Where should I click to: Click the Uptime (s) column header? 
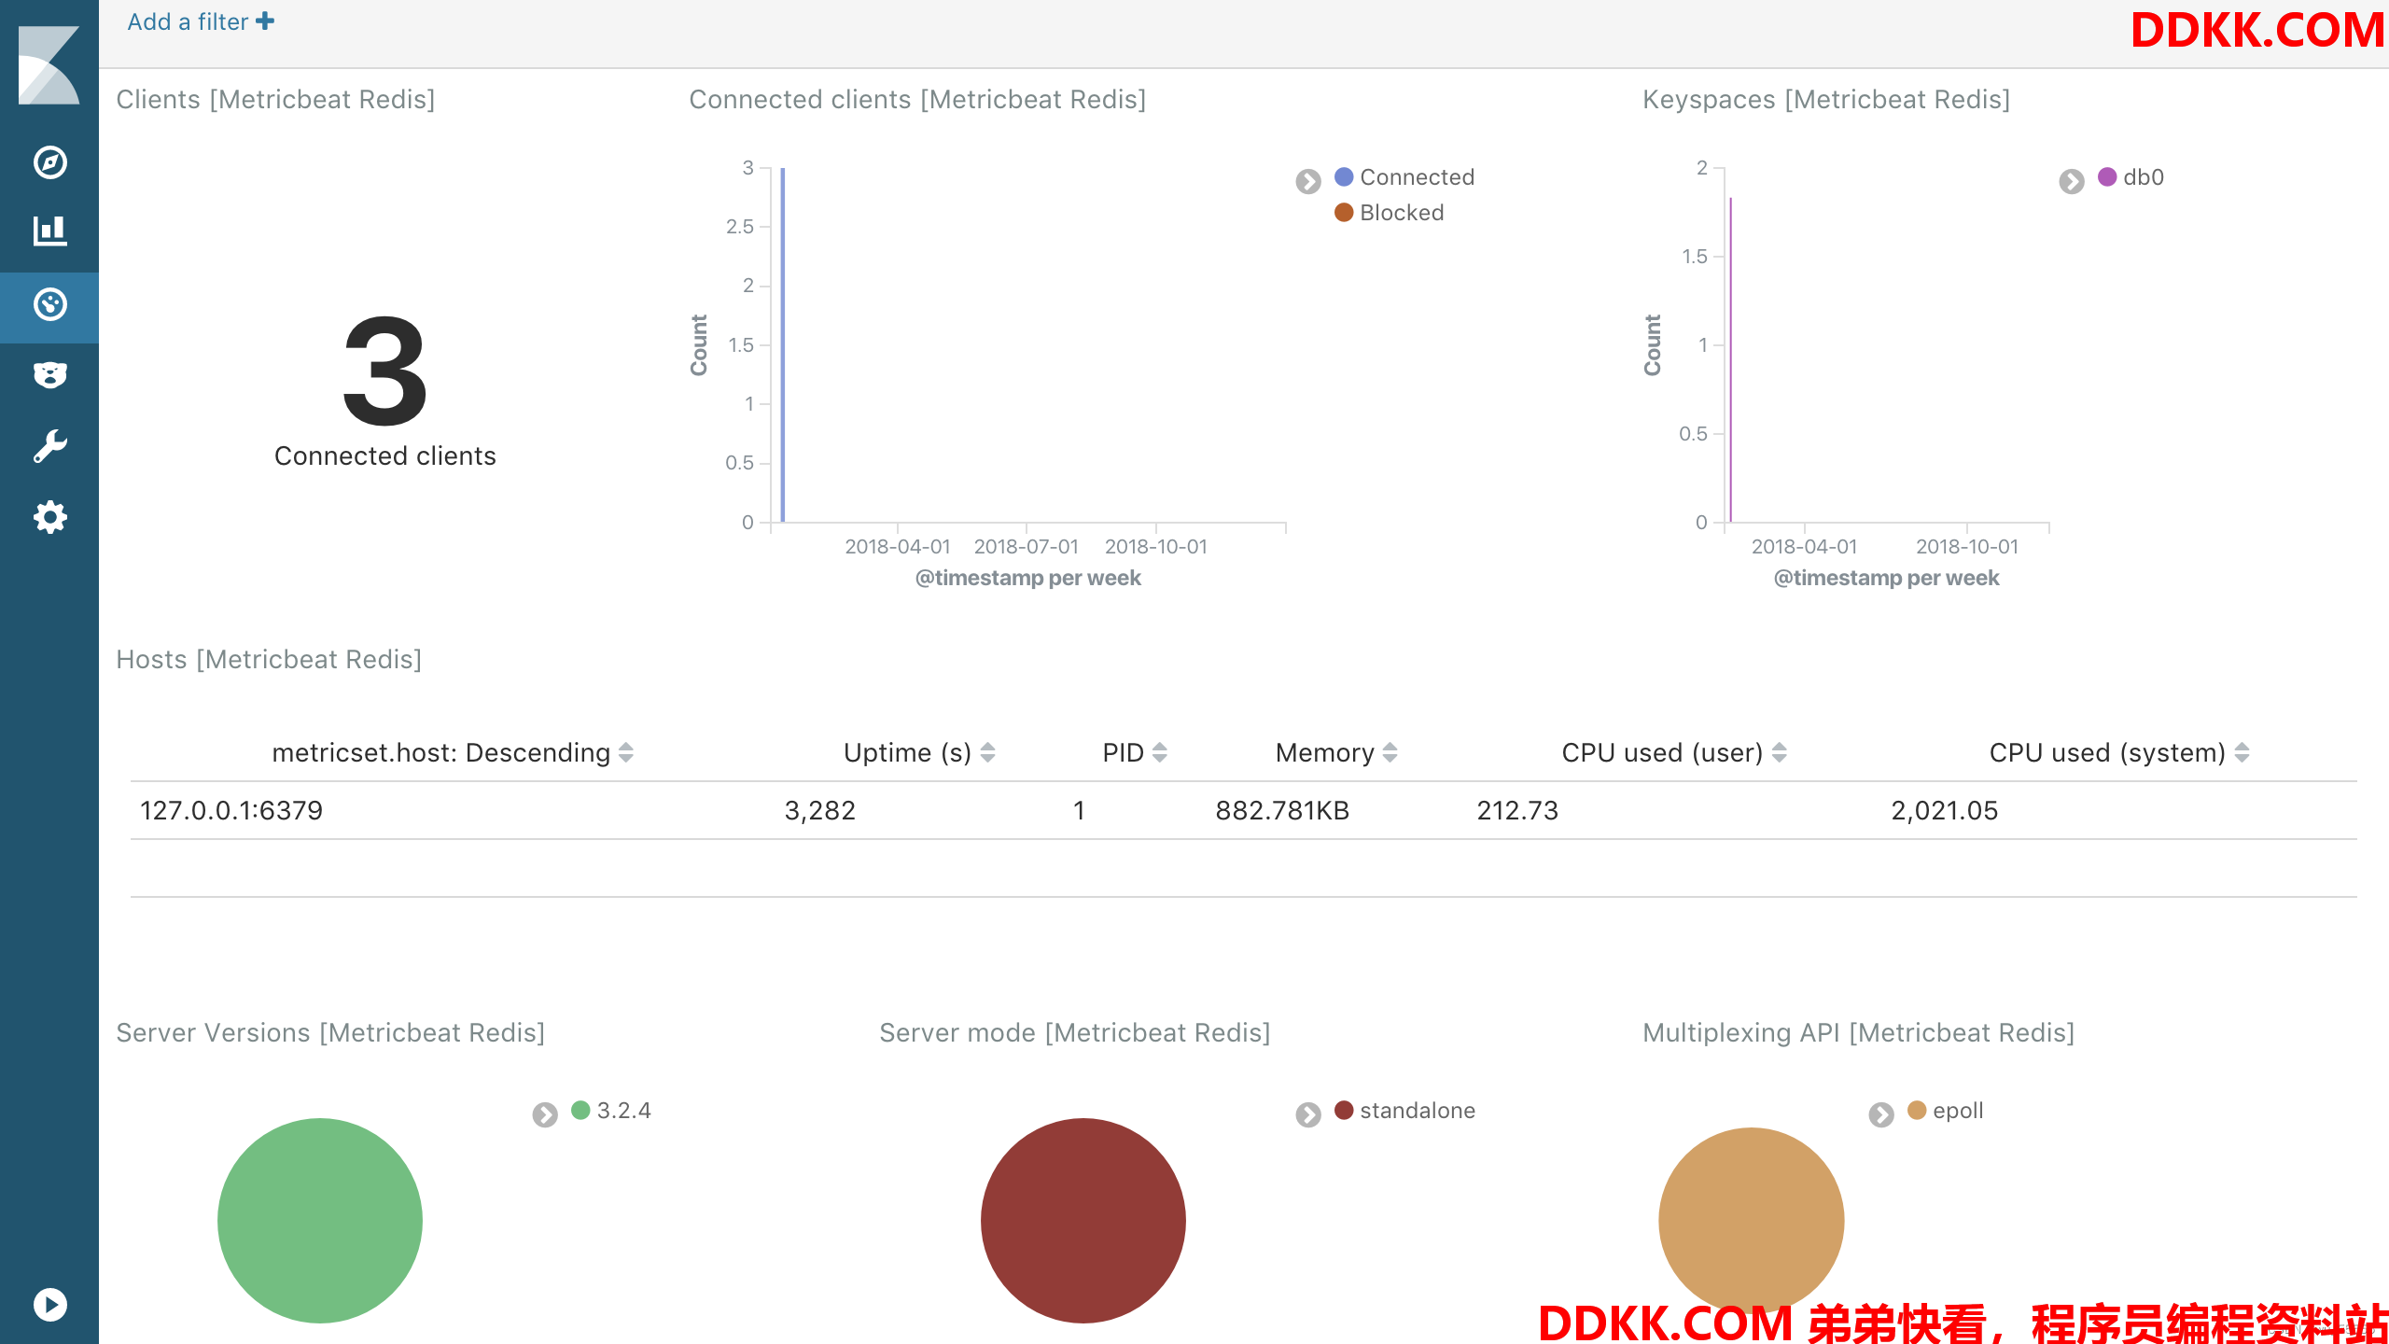(907, 752)
